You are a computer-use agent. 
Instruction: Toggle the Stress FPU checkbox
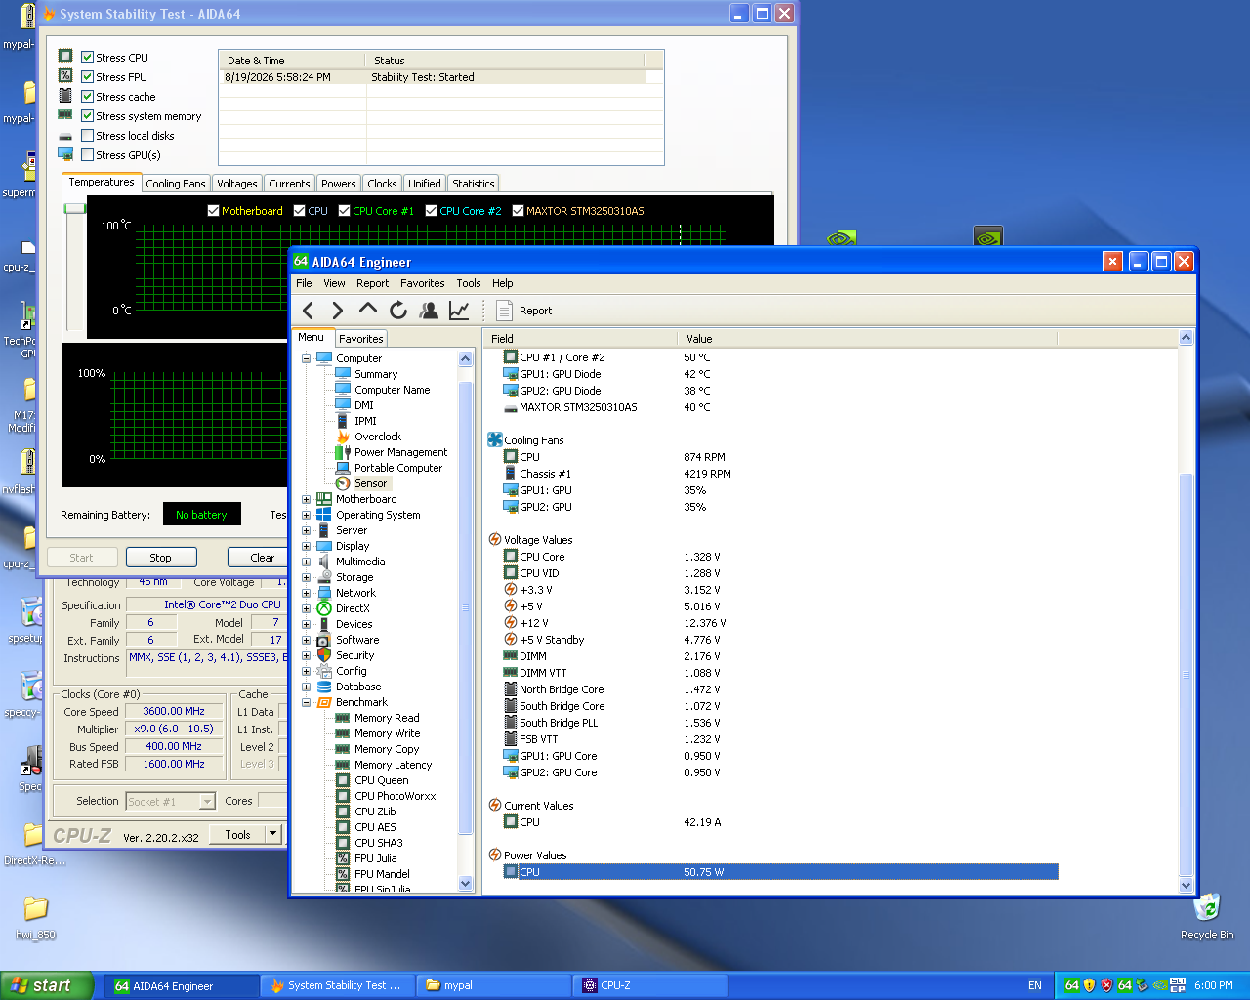(x=88, y=77)
